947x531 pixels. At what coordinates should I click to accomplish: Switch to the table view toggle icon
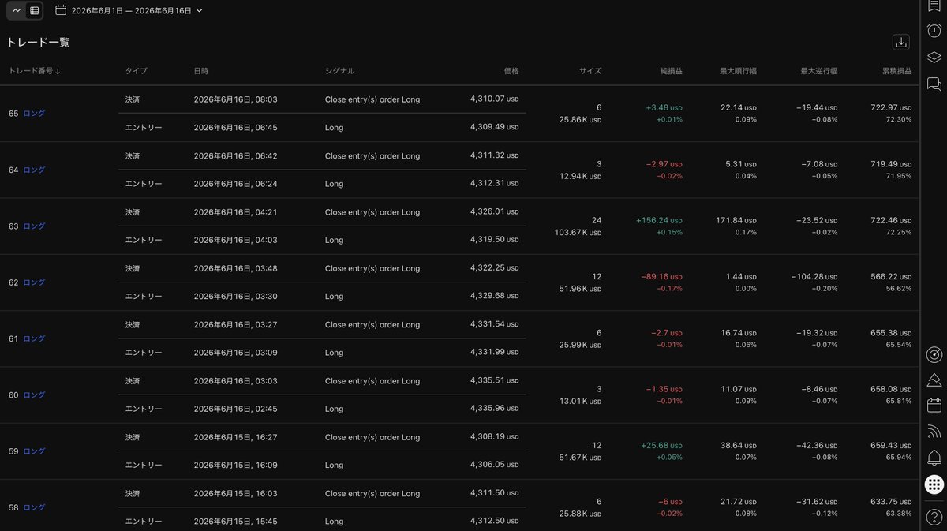(34, 10)
